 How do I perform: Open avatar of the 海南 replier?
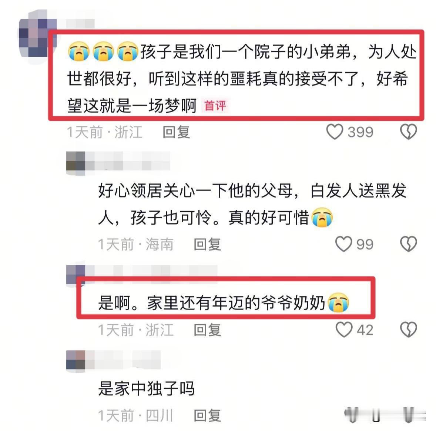tap(76, 163)
